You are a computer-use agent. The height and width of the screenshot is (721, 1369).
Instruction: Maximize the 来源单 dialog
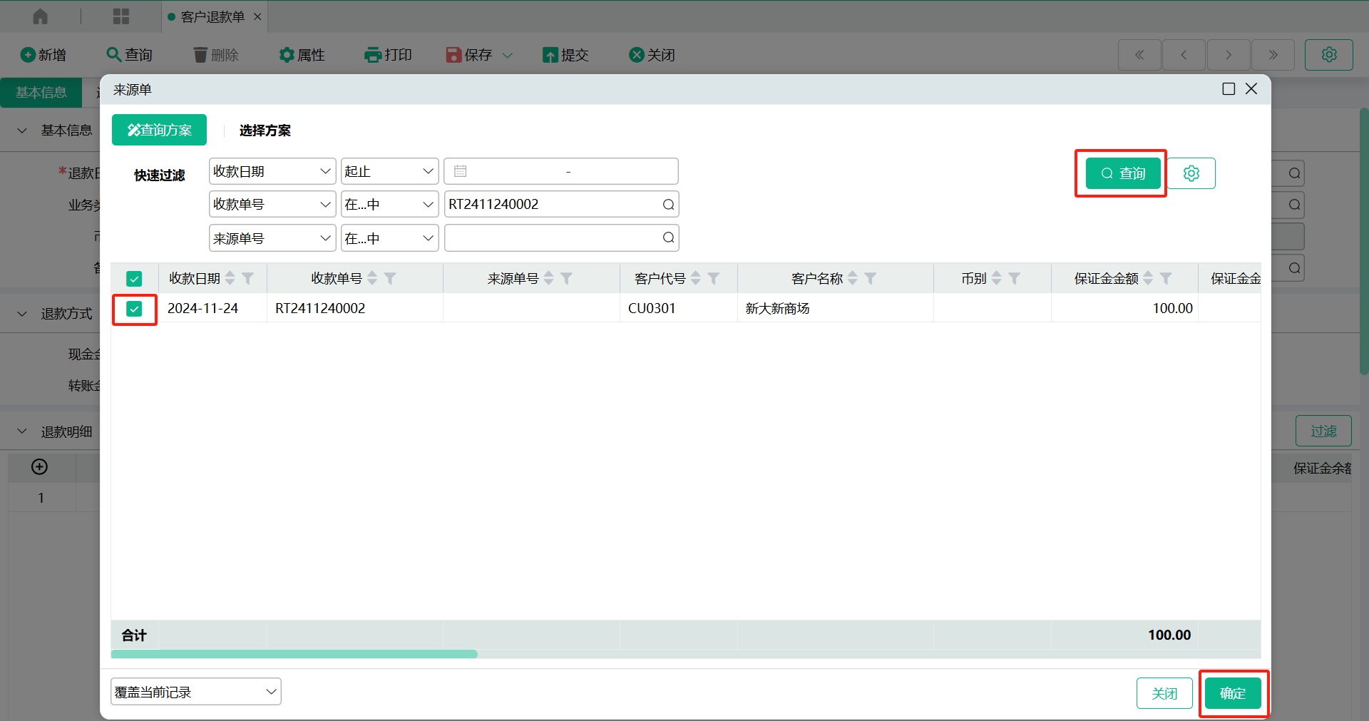click(x=1229, y=89)
